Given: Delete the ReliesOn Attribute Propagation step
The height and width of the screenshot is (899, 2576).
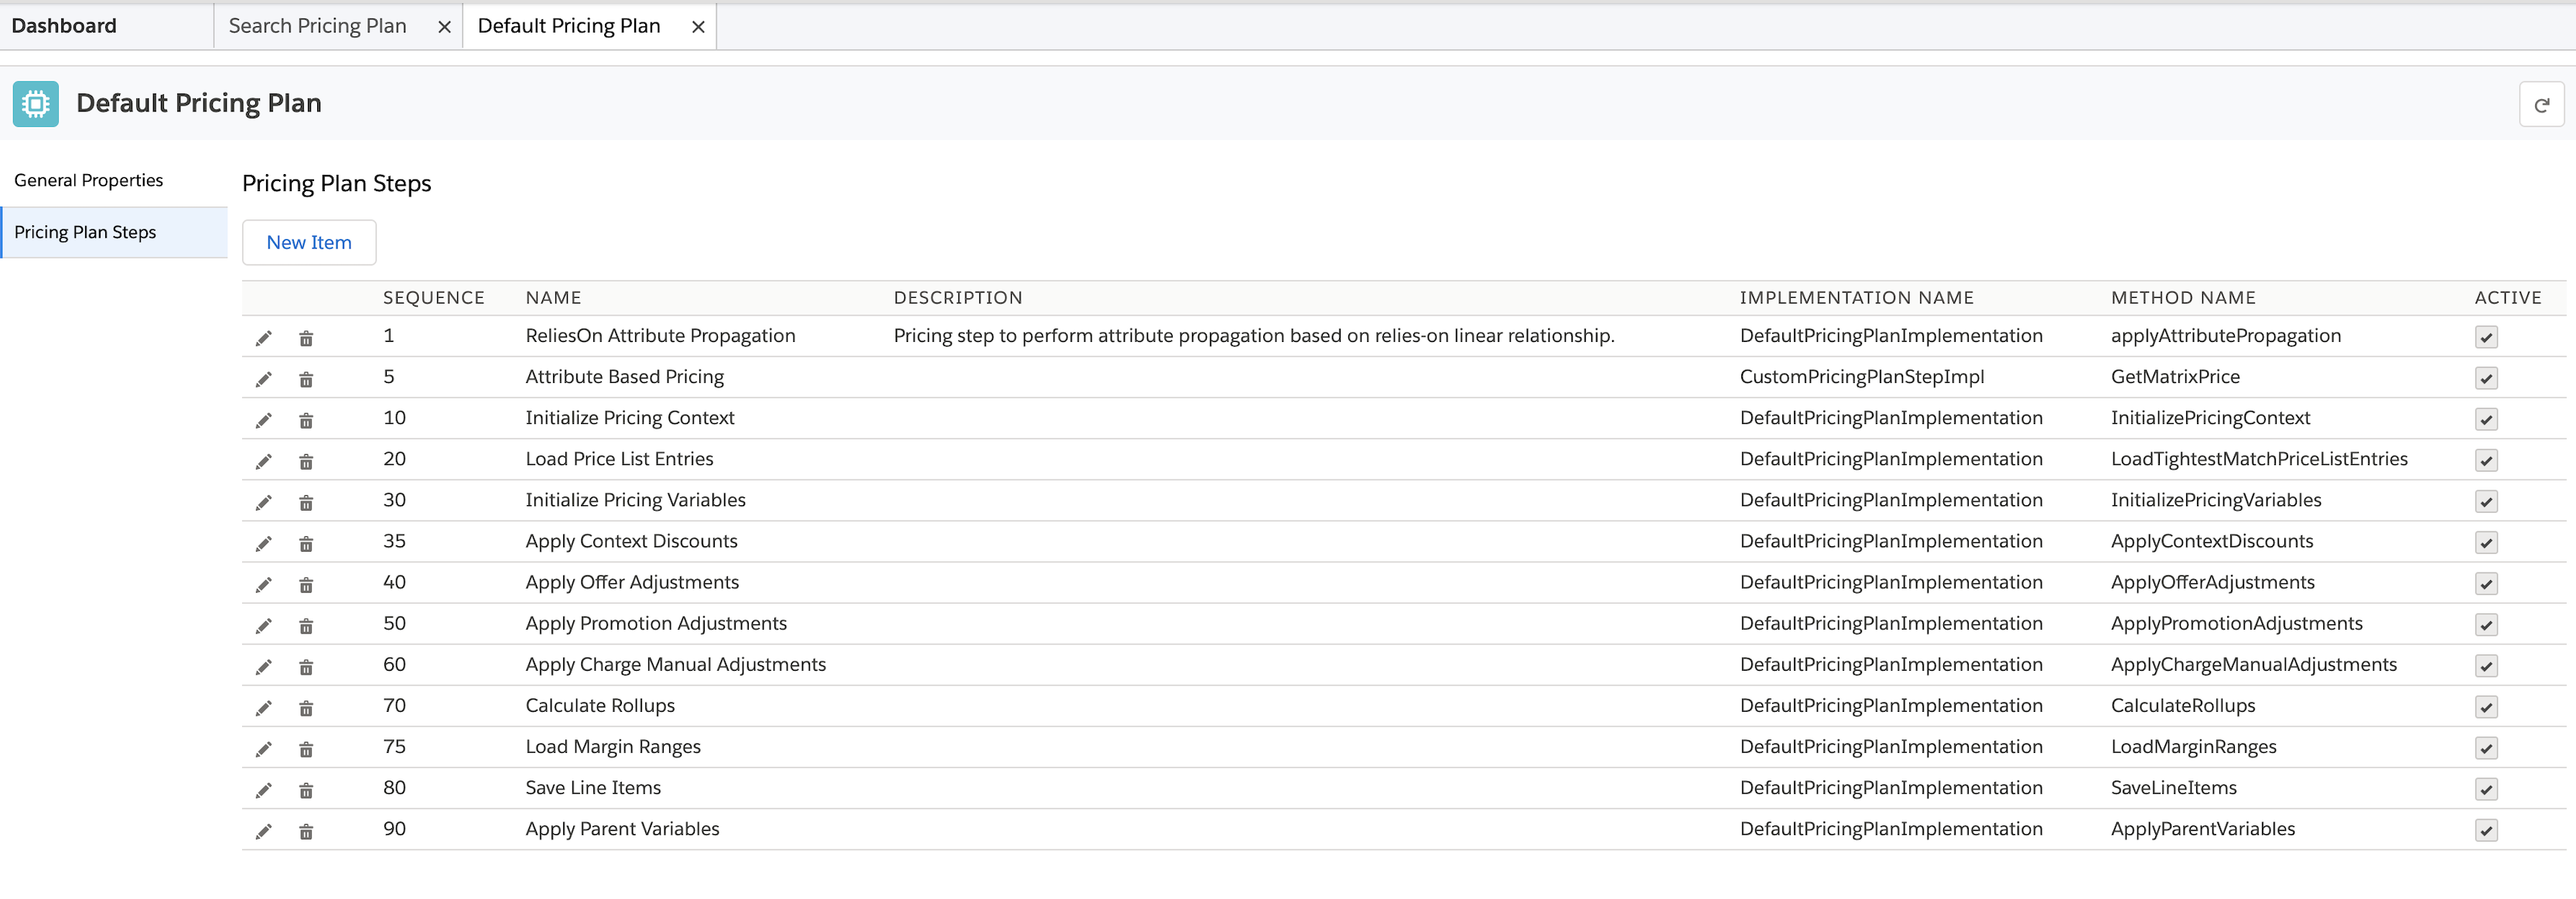Looking at the screenshot, I should (306, 338).
